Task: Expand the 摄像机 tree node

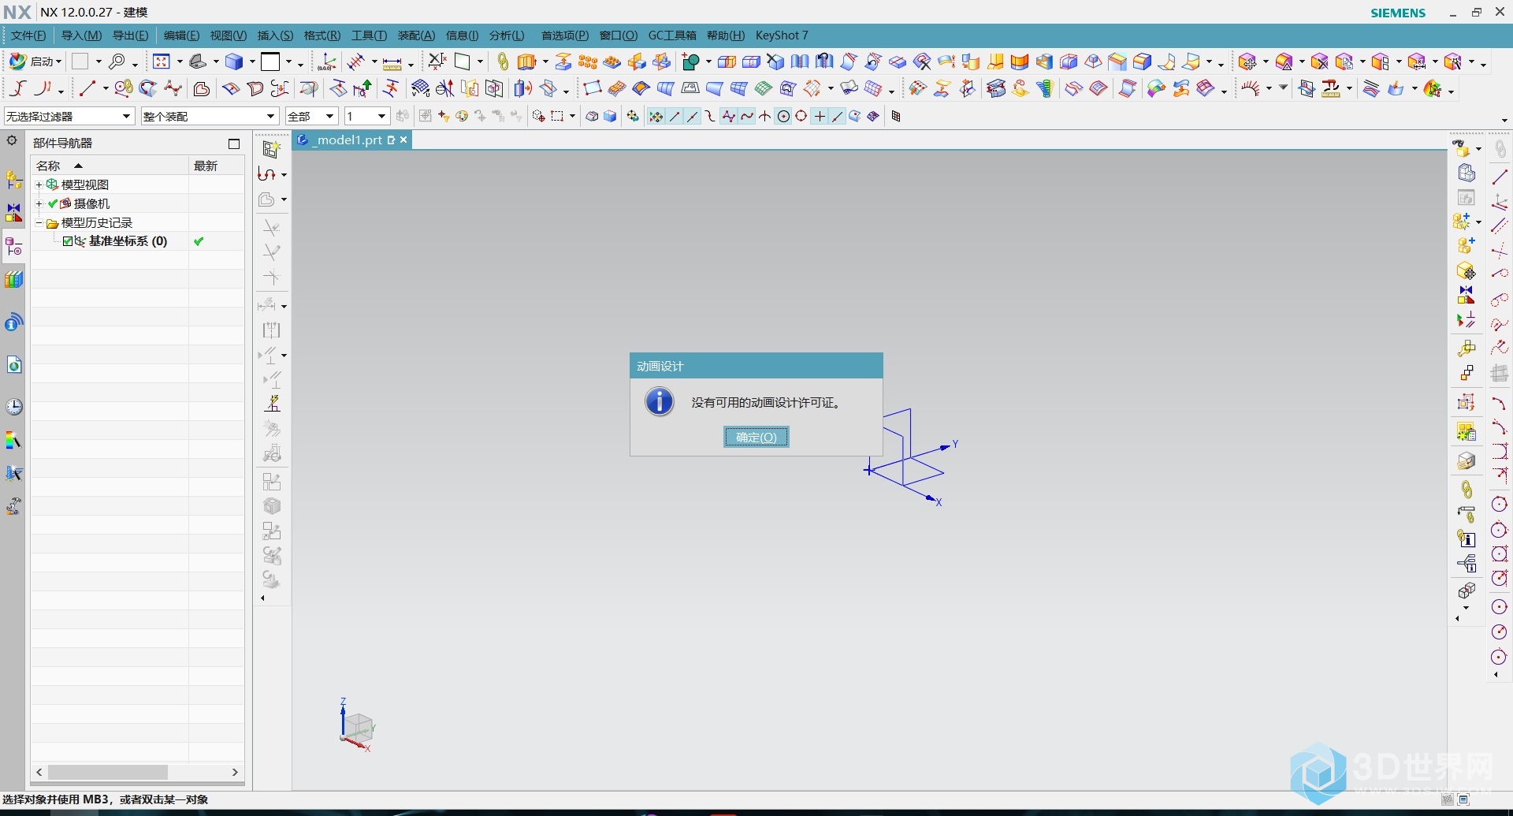Action: pyautogui.click(x=39, y=203)
